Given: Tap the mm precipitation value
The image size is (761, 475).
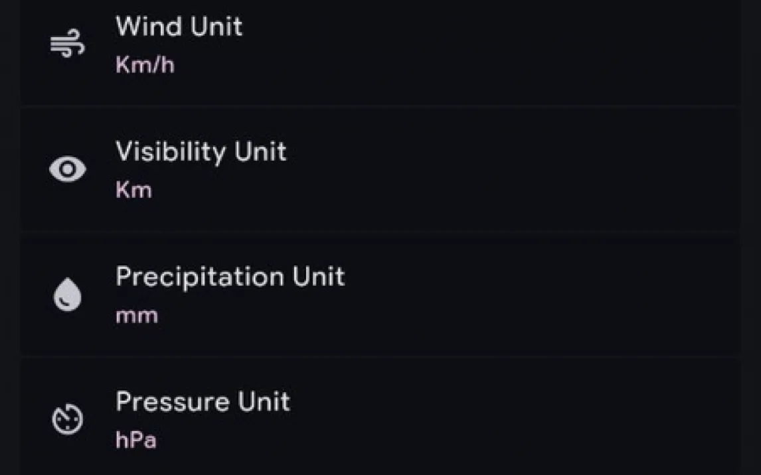Looking at the screenshot, I should (137, 316).
